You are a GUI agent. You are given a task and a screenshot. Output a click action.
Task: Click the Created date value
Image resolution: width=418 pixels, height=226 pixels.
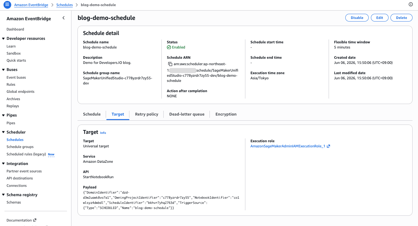point(363,63)
